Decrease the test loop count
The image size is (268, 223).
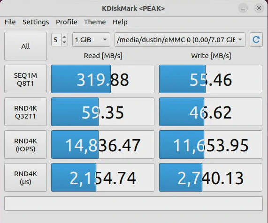pyautogui.click(x=64, y=42)
